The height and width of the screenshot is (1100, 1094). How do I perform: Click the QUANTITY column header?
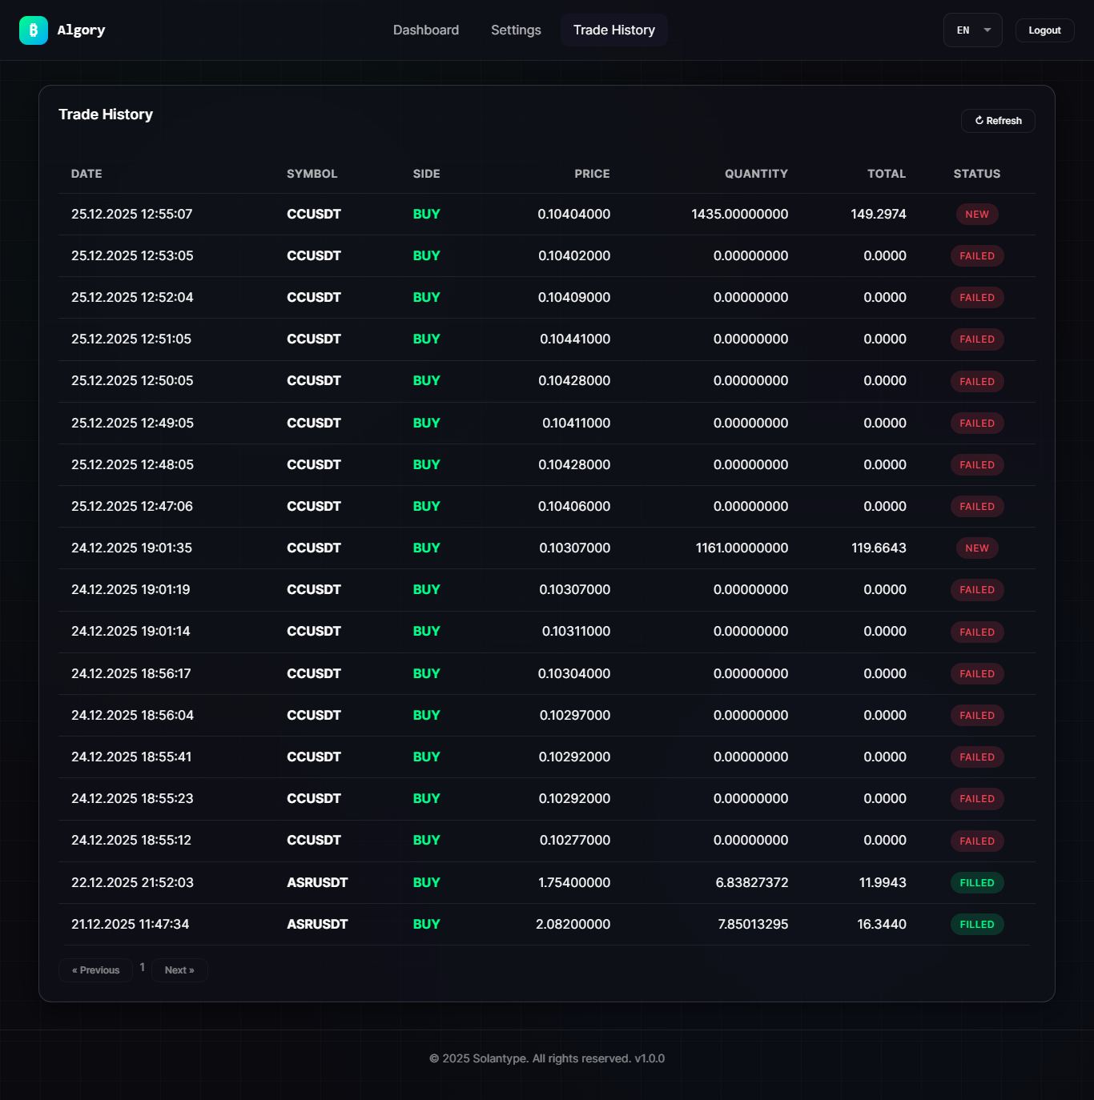pyautogui.click(x=756, y=174)
